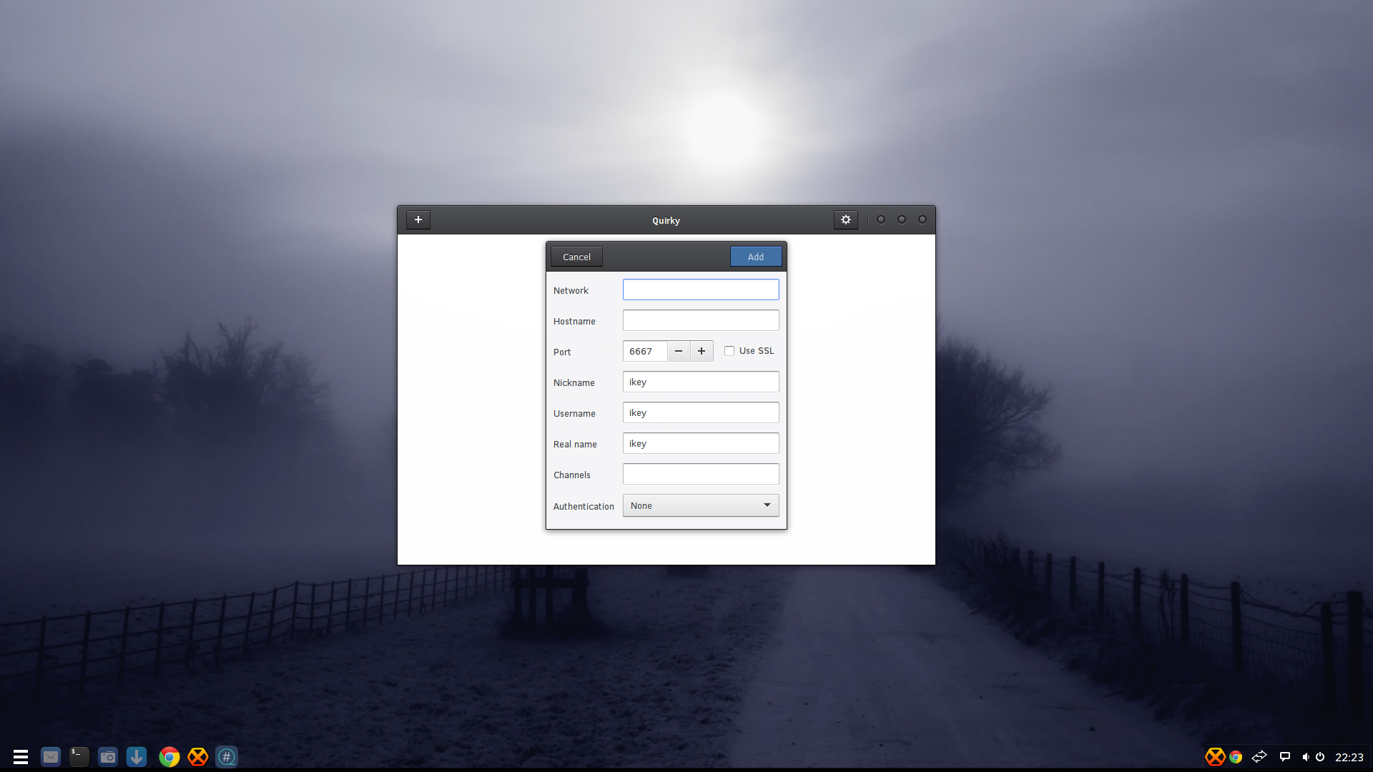Click the first window control circle in Quirky titlebar
Screen dimensions: 1373x772
881,219
